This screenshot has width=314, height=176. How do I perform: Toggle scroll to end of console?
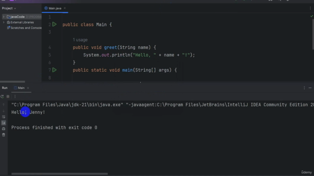tap(3, 123)
